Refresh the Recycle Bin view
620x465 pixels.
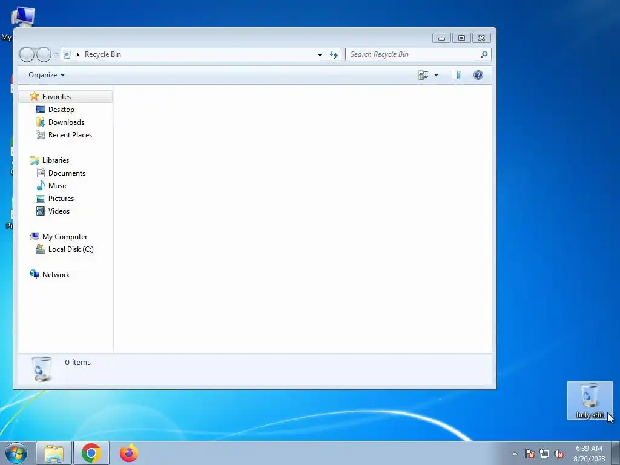[334, 54]
